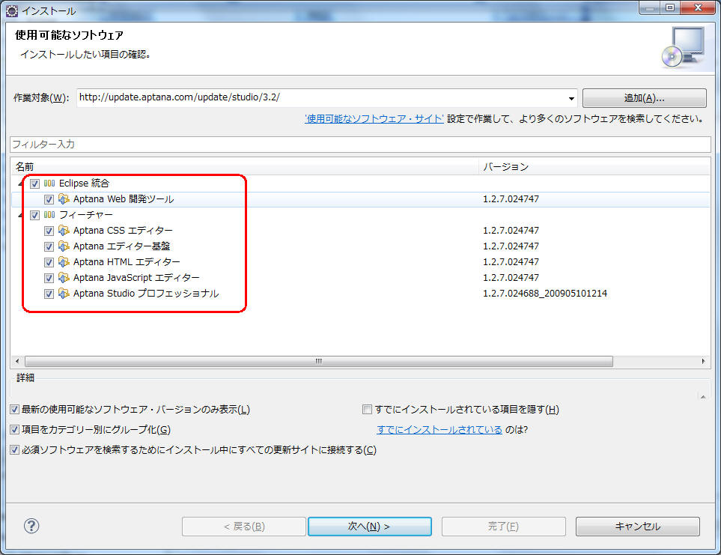Click the Aptana Web 開発ツール feature icon
Screen dimensions: 721x555
coord(64,199)
